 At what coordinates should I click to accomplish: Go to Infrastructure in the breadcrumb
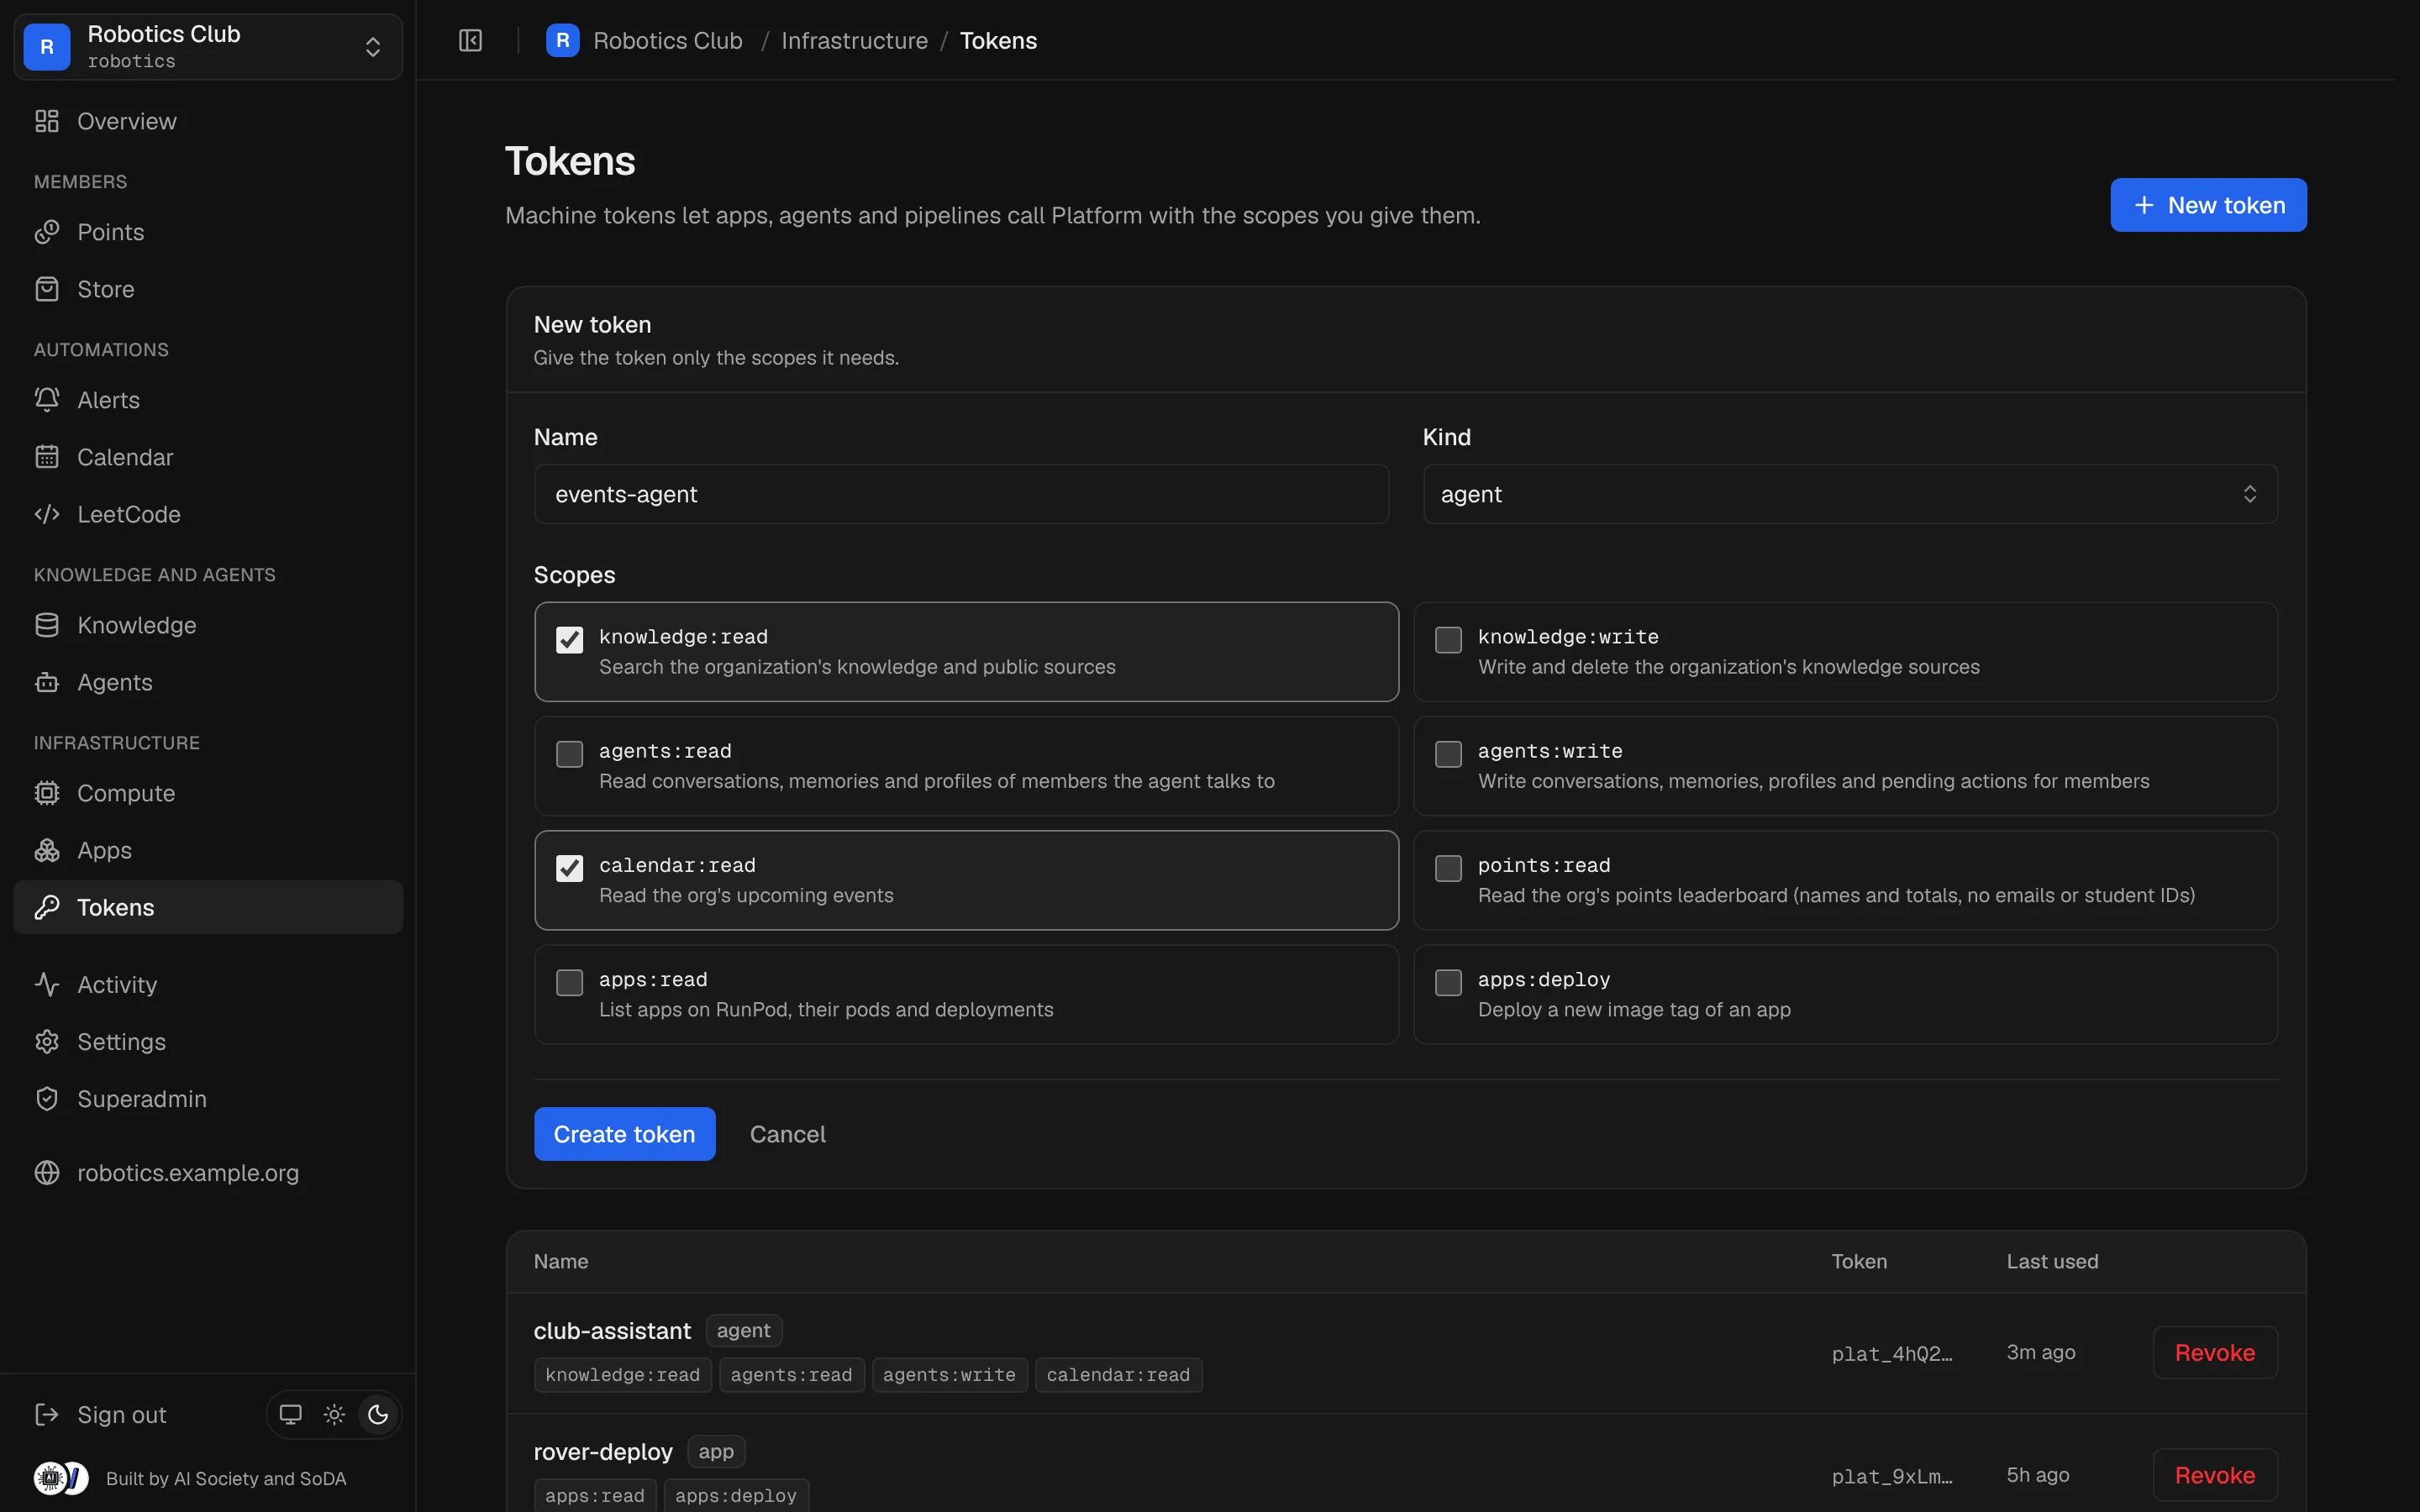[854, 41]
